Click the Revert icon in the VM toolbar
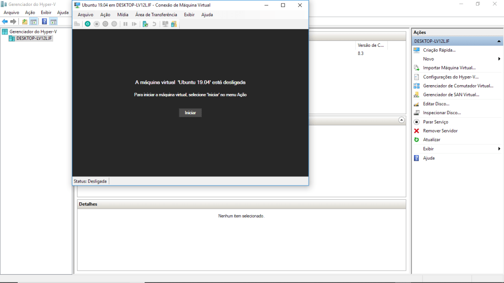504x283 pixels. [x=154, y=24]
